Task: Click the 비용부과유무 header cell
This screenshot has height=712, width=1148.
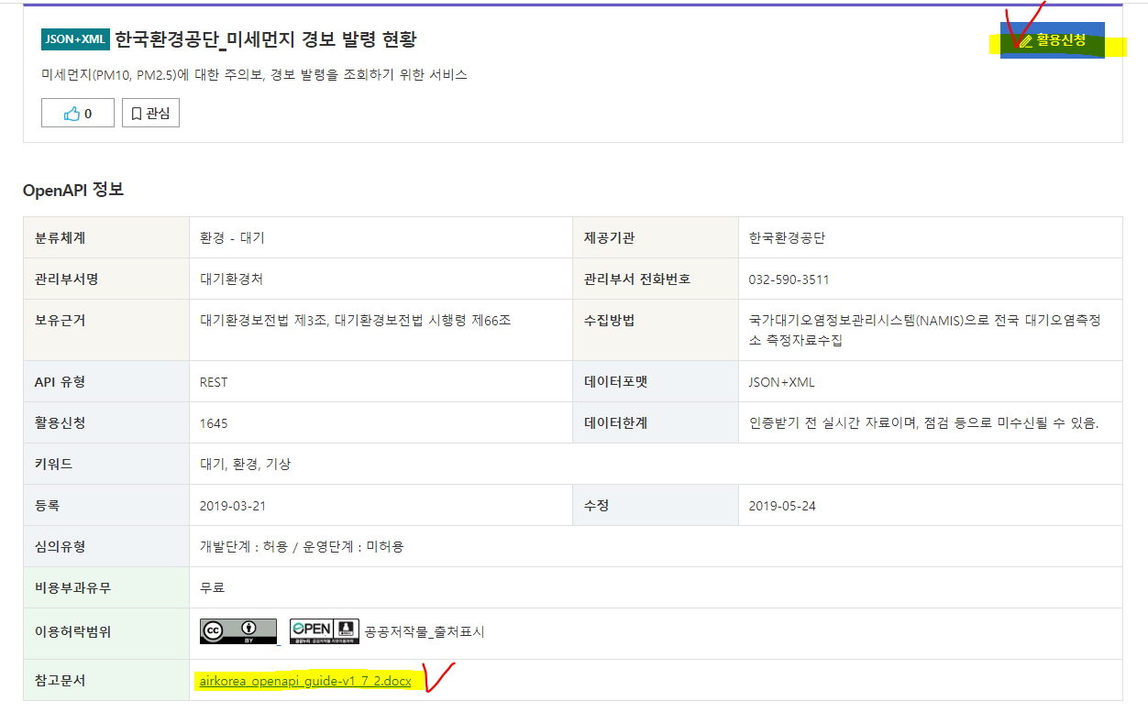Action: pyautogui.click(x=106, y=587)
